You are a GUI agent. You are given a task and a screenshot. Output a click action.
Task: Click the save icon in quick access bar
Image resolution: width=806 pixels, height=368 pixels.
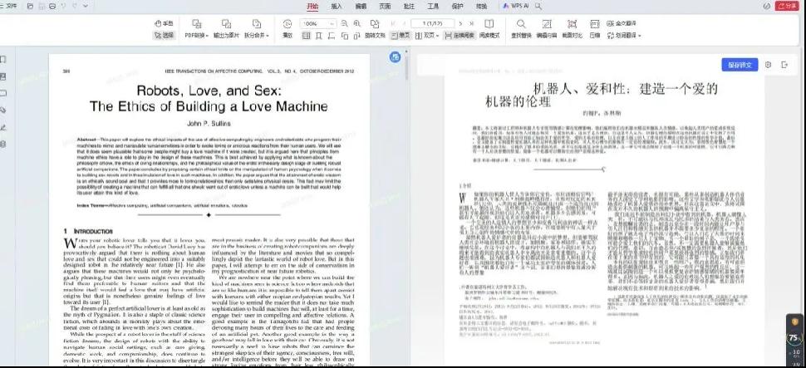(41, 6)
